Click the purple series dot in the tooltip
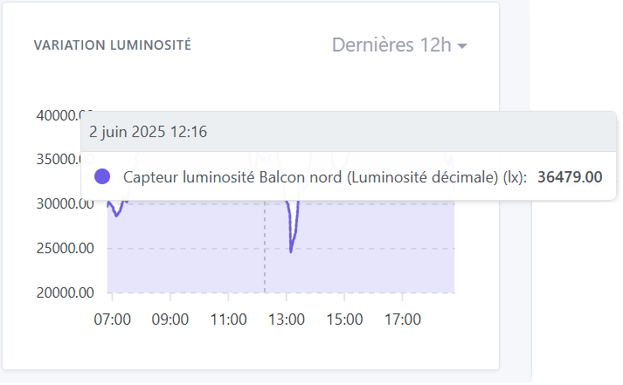Image resolution: width=623 pixels, height=385 pixels. 102,177
